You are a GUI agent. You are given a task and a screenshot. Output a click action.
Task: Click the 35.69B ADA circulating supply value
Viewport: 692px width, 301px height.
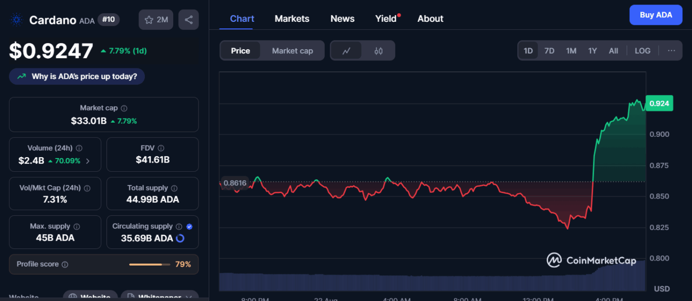tap(147, 238)
